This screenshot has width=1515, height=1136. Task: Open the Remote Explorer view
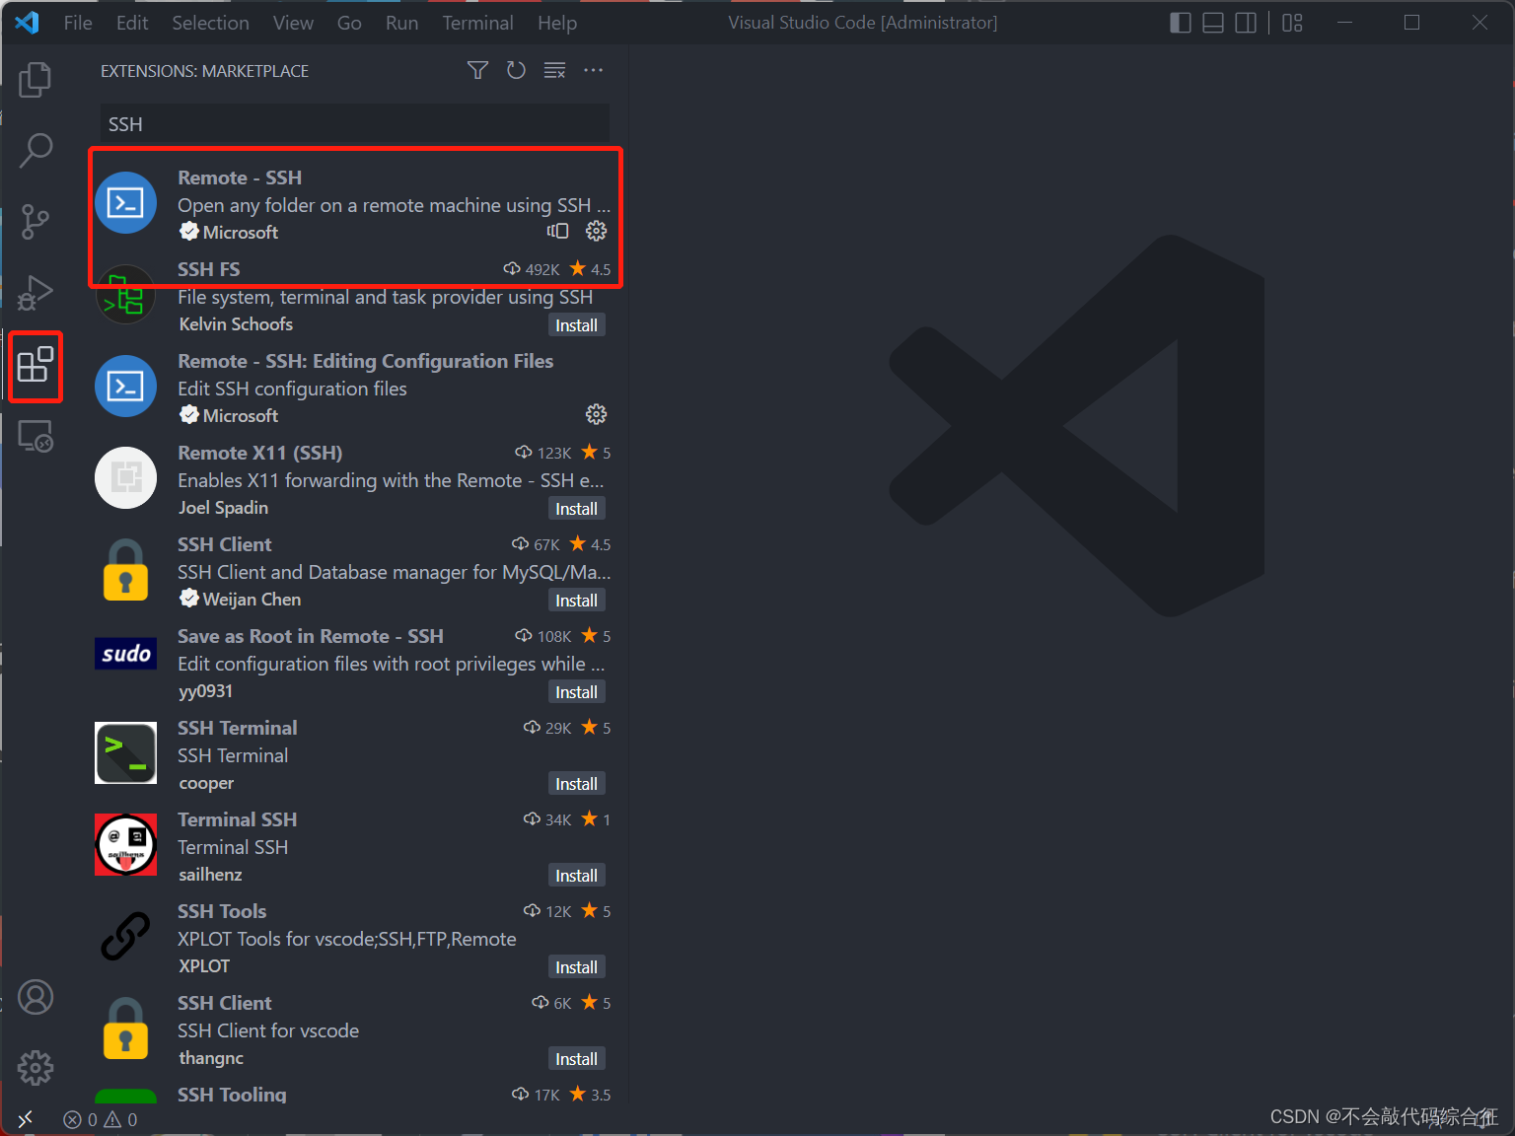[36, 436]
